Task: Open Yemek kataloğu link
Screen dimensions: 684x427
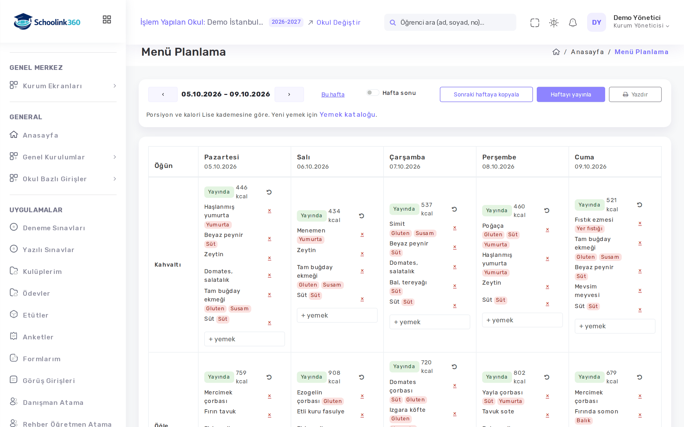Action: 347,114
